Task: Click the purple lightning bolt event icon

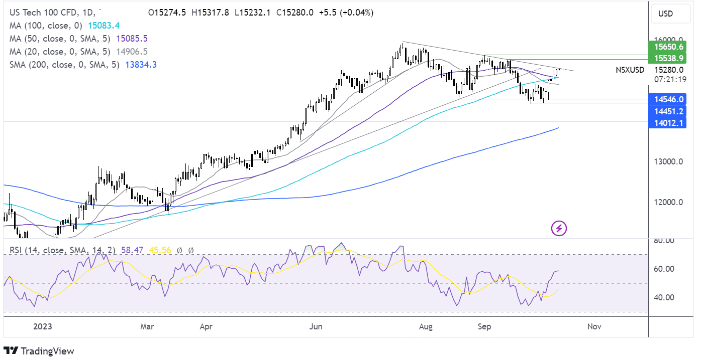Action: 559,229
